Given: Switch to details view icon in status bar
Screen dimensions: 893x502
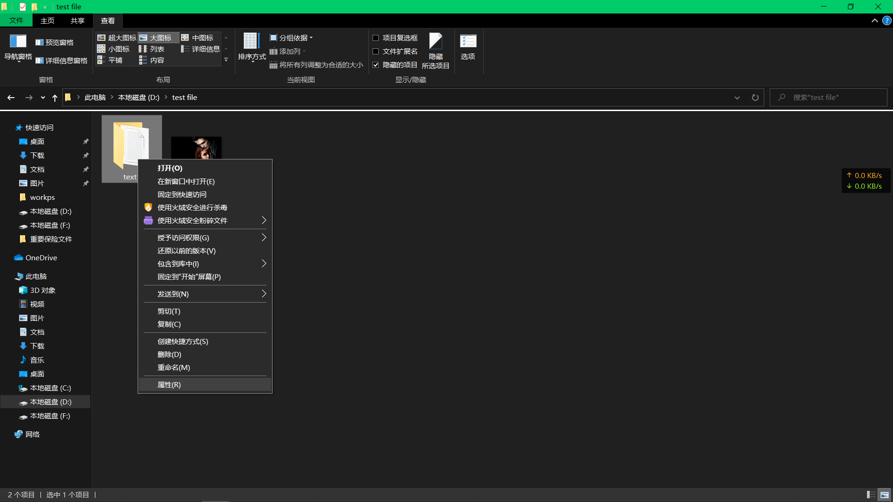Looking at the screenshot, I should 871,495.
